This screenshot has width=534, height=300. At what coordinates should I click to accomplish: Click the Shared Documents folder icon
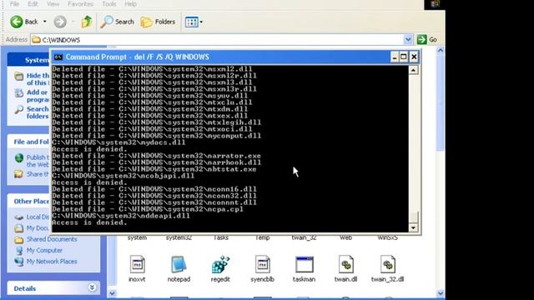tap(19, 239)
